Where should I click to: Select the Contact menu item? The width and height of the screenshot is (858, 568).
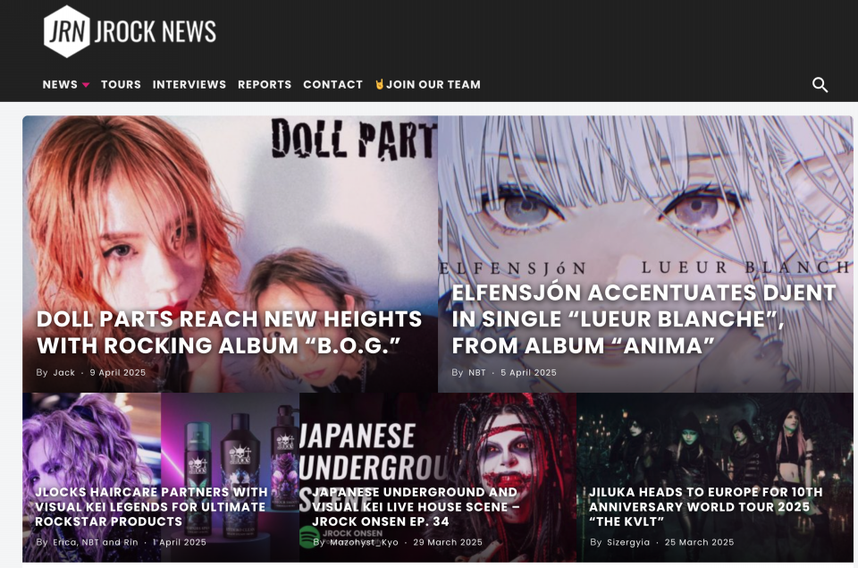tap(333, 84)
